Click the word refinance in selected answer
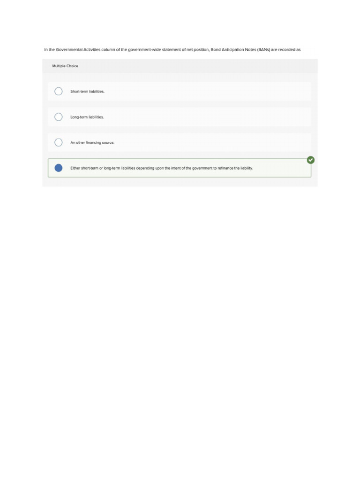The width and height of the screenshot is (360, 481). coord(225,168)
